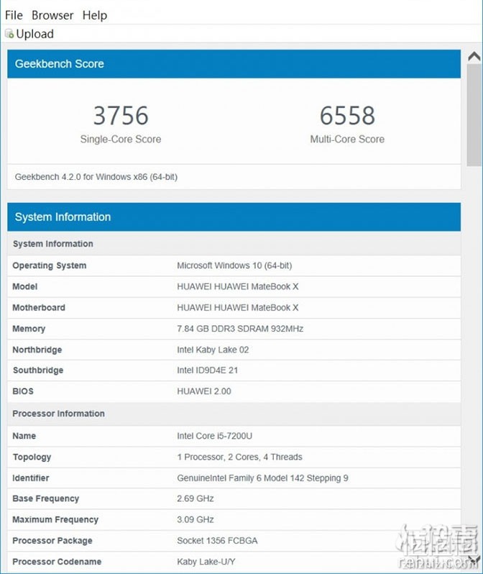
Task: Click the Operating System row label
Action: (50, 265)
